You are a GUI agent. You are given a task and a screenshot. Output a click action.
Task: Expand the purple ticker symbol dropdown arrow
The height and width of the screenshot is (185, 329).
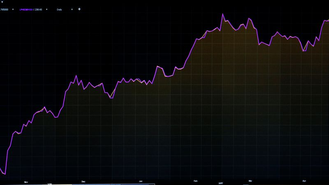click(46, 9)
